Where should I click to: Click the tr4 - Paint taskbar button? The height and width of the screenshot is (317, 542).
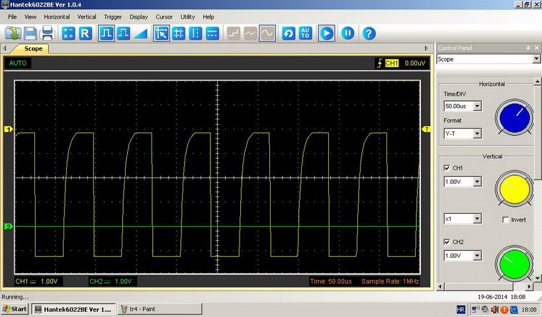[159, 308]
